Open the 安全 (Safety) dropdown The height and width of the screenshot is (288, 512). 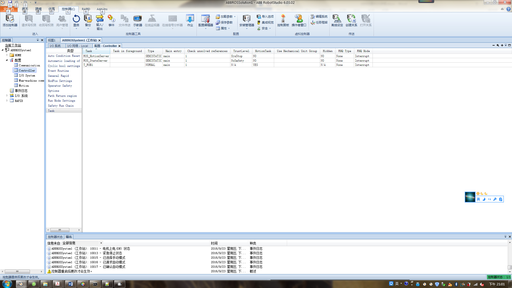point(264,28)
